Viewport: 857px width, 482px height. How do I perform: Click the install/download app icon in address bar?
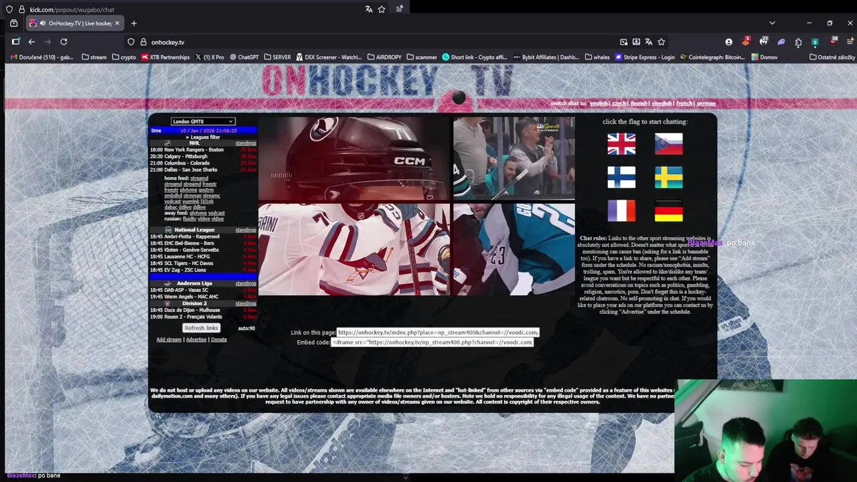pos(636,42)
